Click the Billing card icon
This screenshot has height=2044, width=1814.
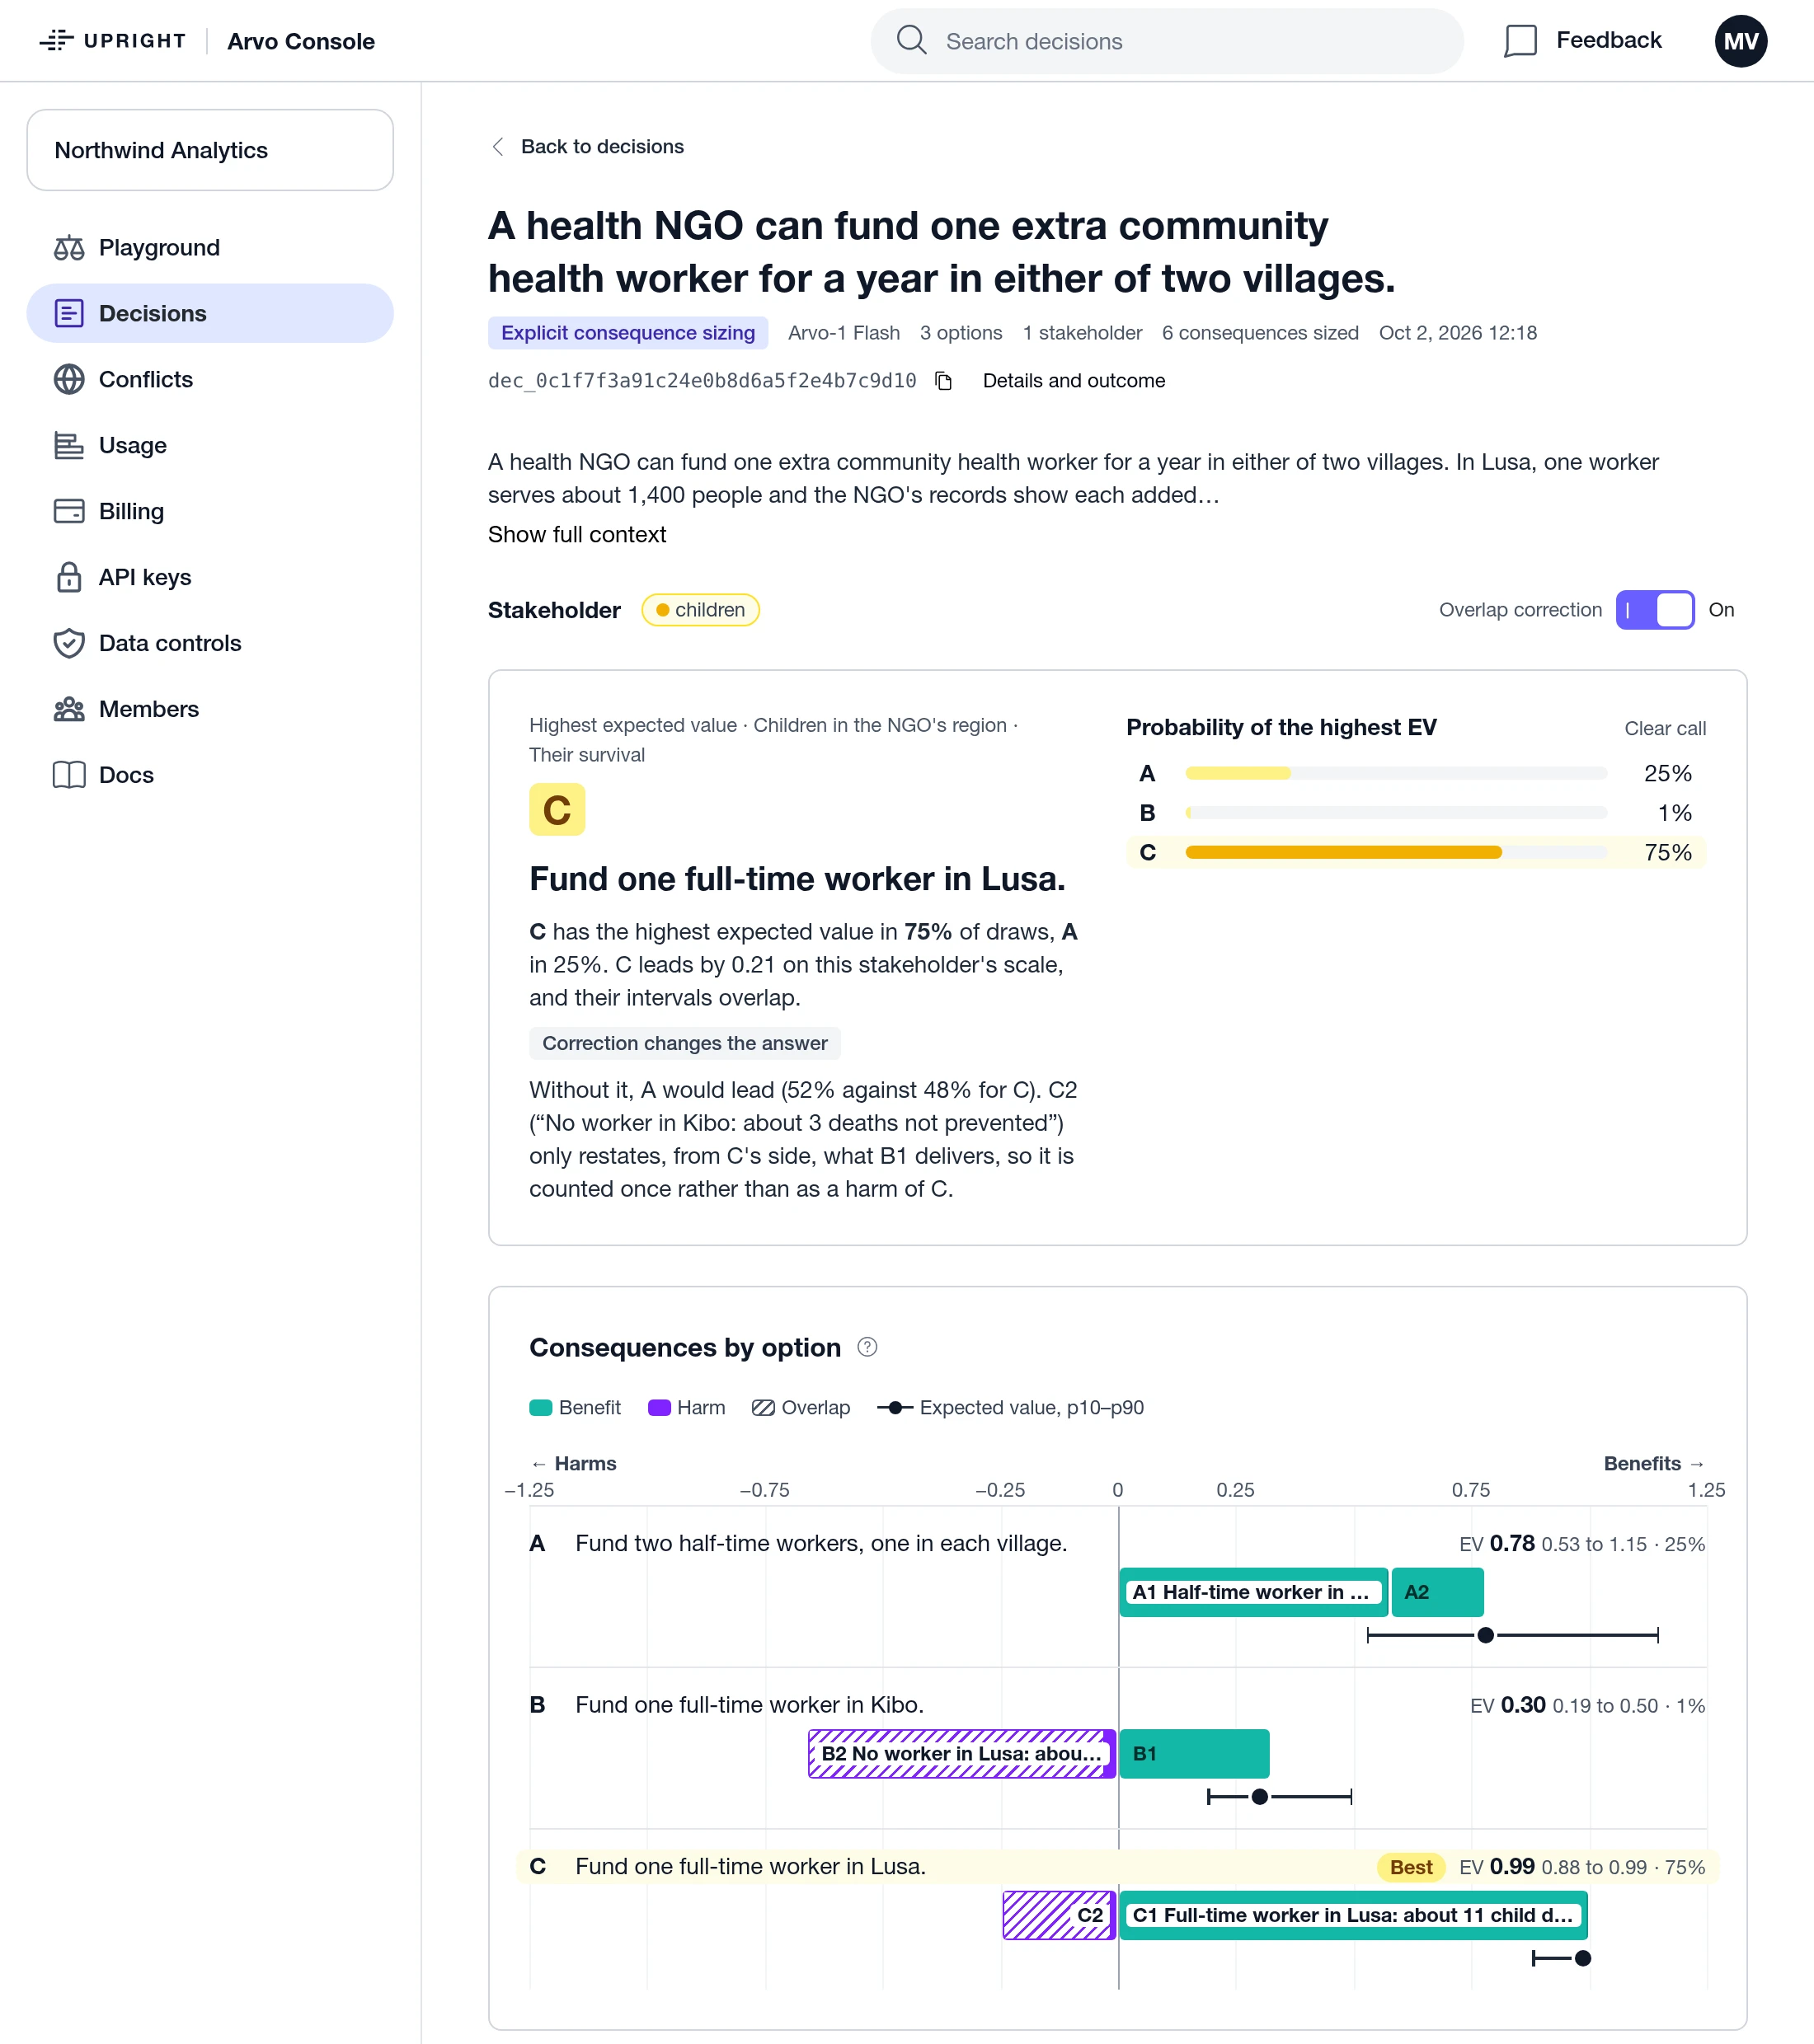point(69,511)
